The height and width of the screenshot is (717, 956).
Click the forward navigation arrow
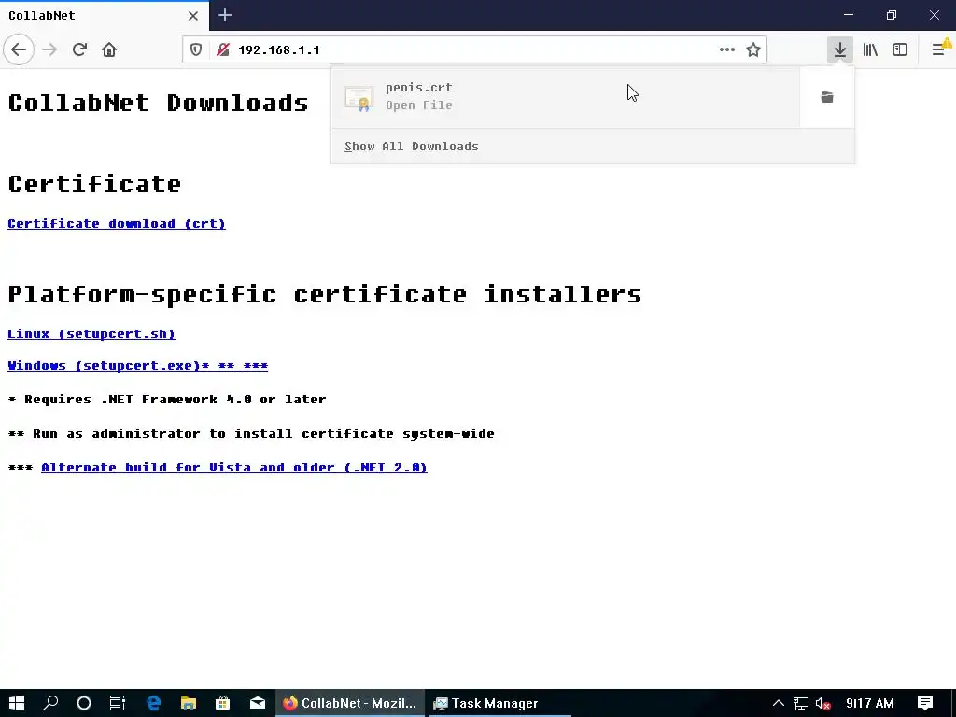click(x=49, y=49)
